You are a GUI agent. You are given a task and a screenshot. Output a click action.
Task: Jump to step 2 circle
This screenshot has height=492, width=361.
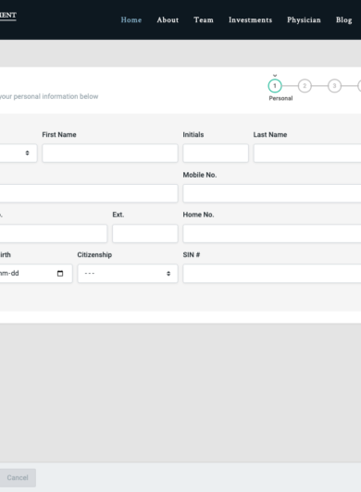(305, 86)
